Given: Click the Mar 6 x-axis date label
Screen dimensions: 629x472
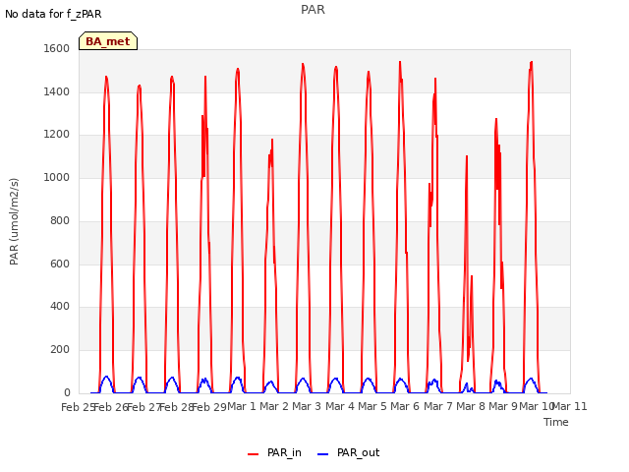Looking at the screenshot, I should tap(405, 406).
